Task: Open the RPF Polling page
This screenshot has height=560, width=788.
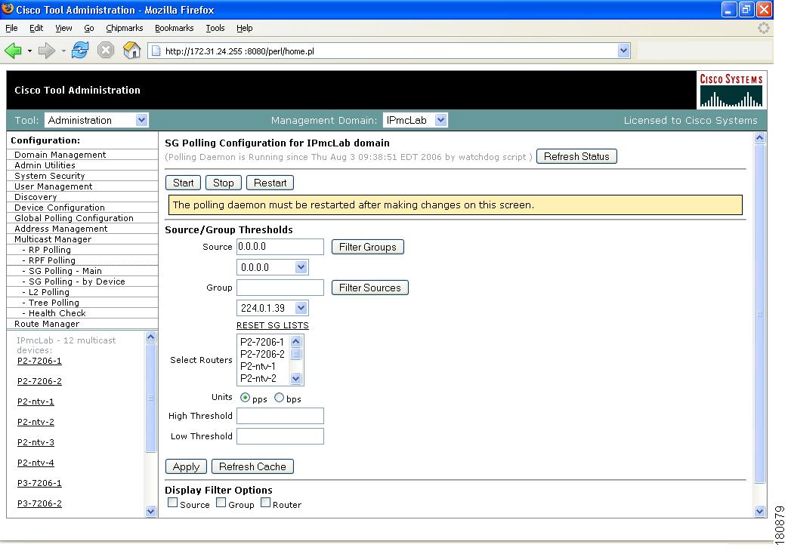Action: coord(52,260)
